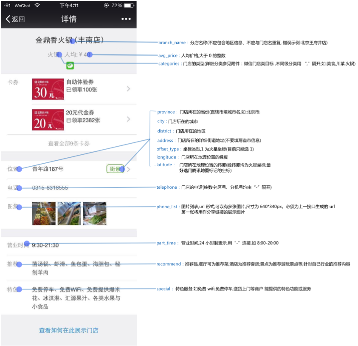Call the 0315-8318555 phone number

click(x=51, y=187)
